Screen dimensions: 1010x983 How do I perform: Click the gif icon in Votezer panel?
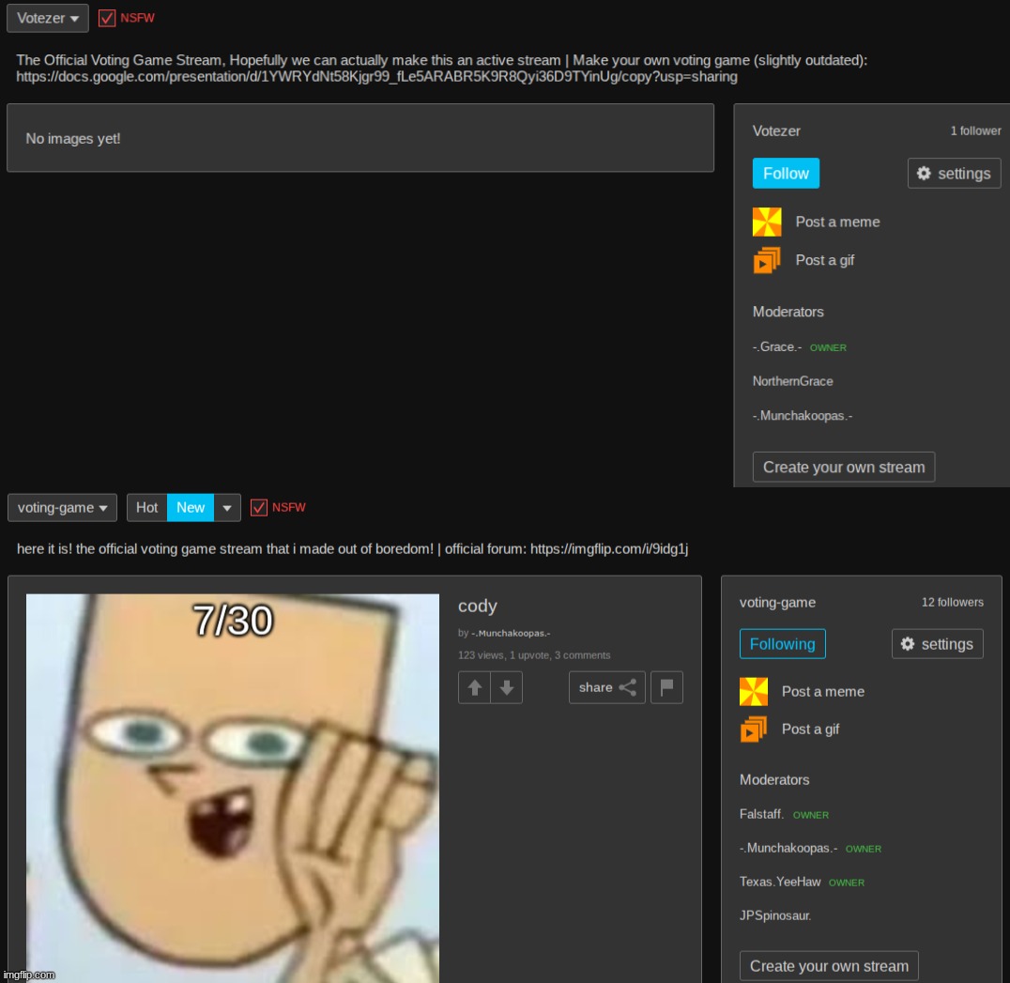tap(767, 260)
